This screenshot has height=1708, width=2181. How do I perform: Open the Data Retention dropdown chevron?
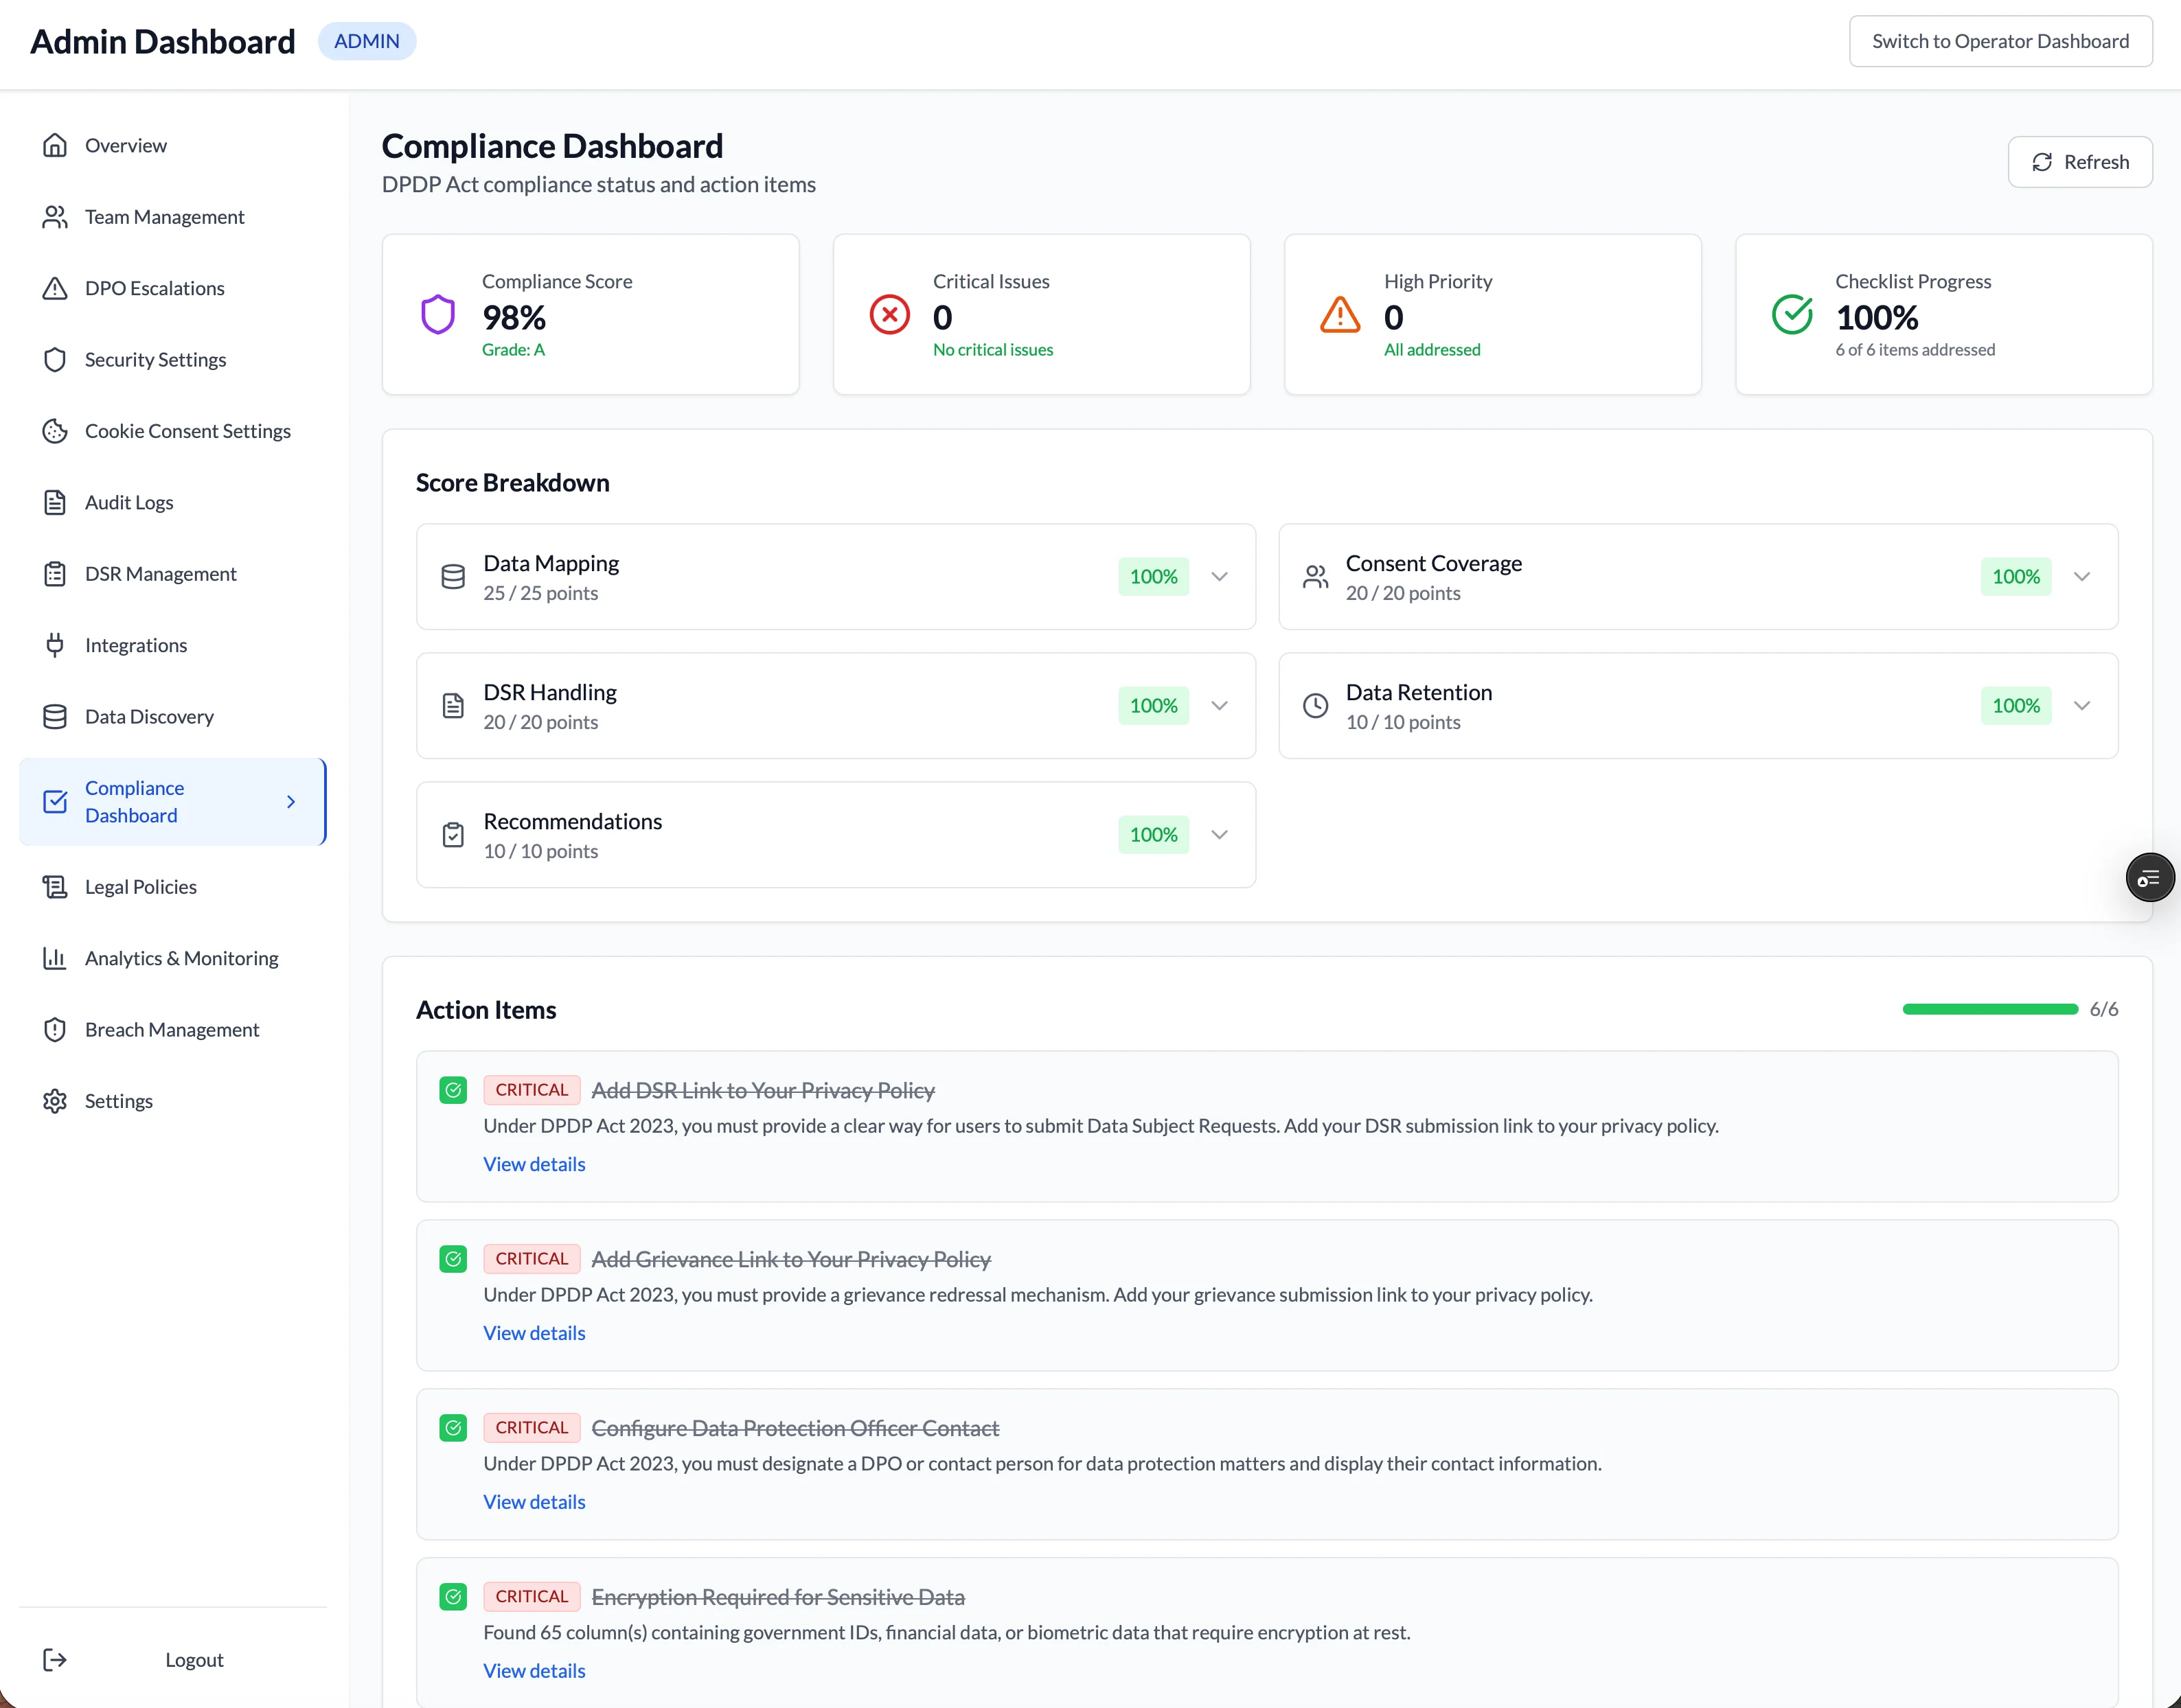(2082, 705)
